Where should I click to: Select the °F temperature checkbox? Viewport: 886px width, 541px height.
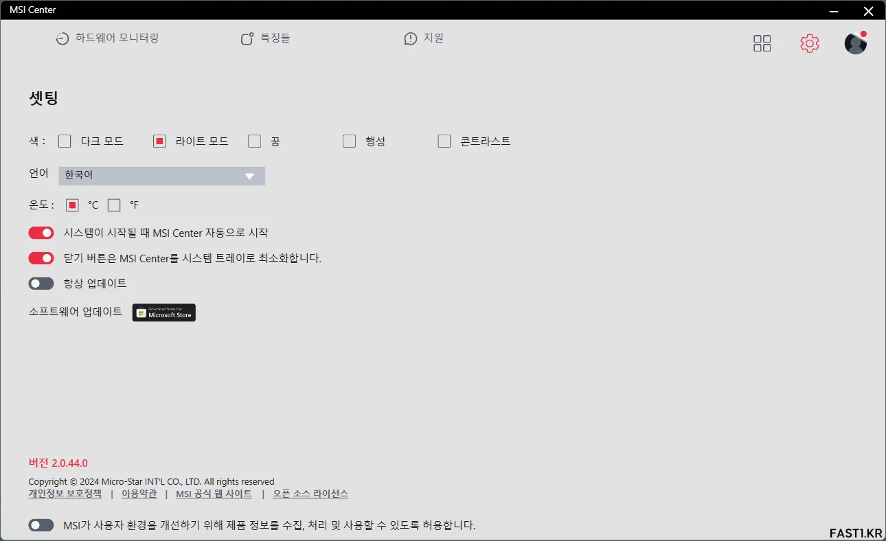(114, 205)
